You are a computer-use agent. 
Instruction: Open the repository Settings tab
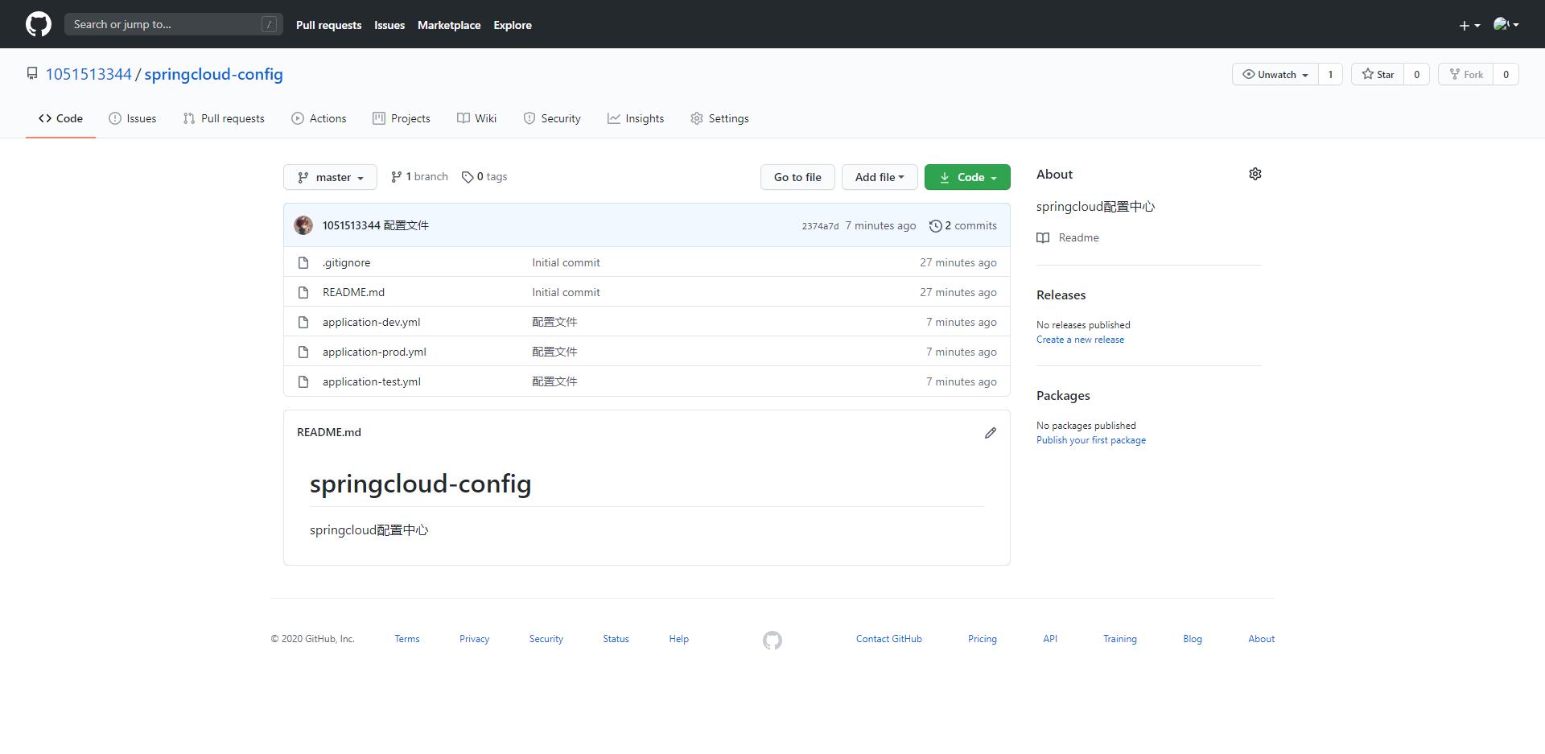coord(719,118)
